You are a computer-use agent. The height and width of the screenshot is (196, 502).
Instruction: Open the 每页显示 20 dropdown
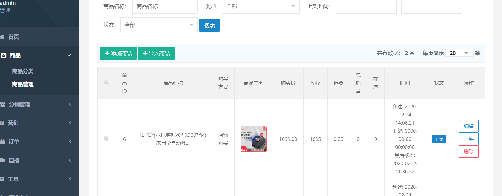click(x=459, y=53)
